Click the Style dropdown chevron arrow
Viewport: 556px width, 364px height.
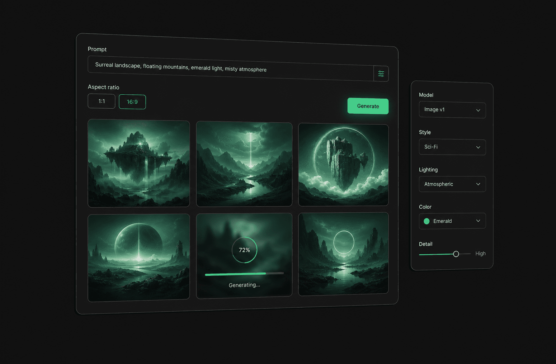click(478, 147)
